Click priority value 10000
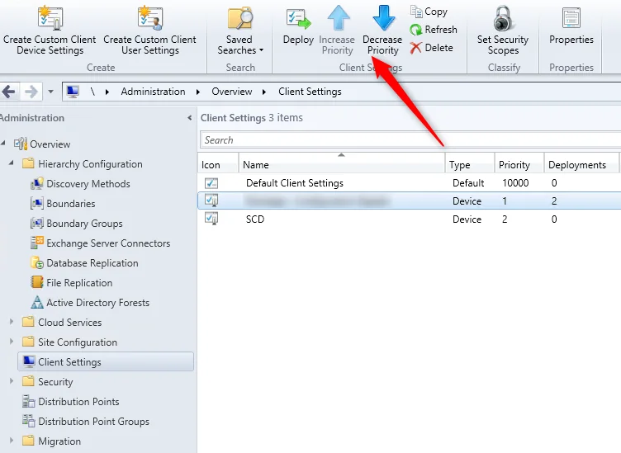The width and height of the screenshot is (621, 453). pos(515,183)
